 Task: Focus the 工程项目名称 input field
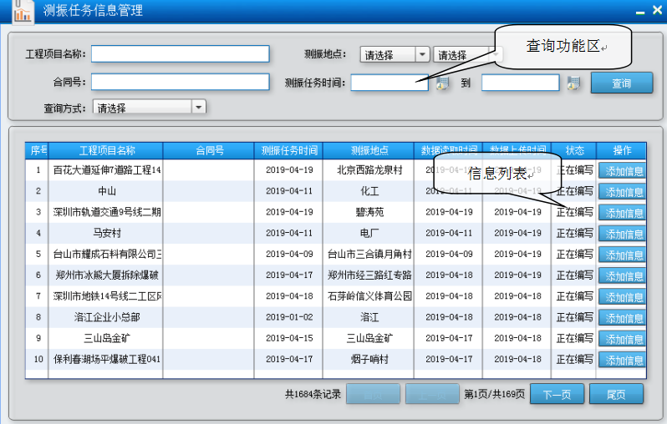tap(180, 54)
